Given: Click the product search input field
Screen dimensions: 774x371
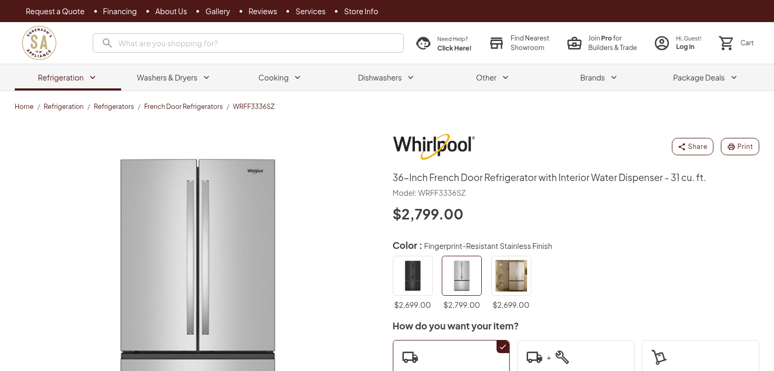Looking at the screenshot, I should (x=258, y=43).
